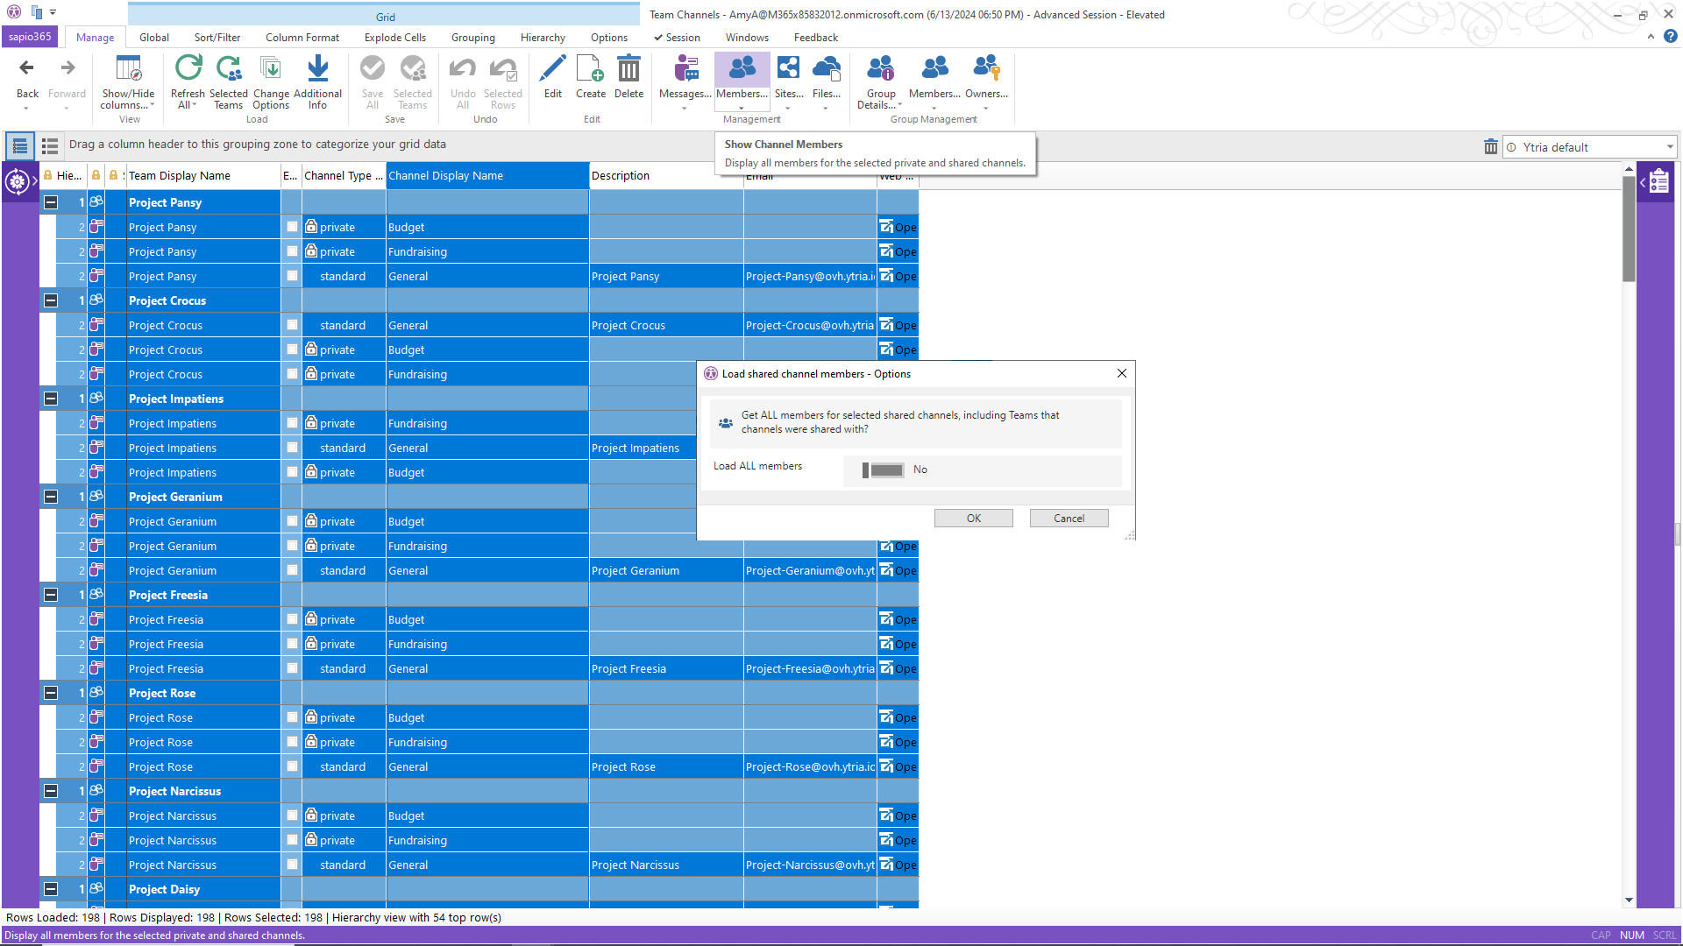The image size is (1683, 946).
Task: Click Team Display Name column header
Action: [202, 176]
